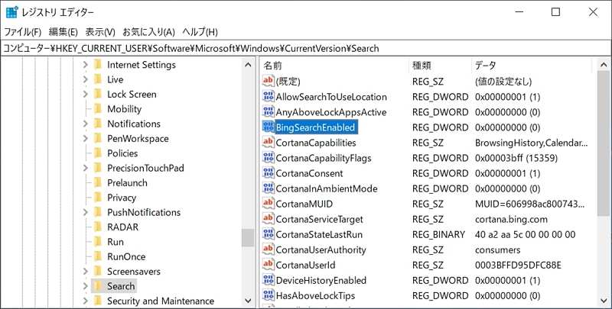This screenshot has width=612, height=309.
Task: Select the Search folder icon in tree
Action: click(99, 286)
